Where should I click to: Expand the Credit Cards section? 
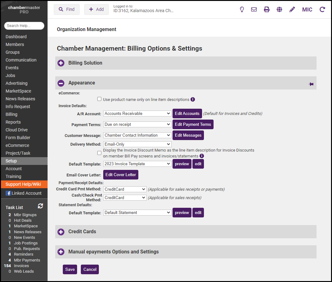(x=61, y=232)
